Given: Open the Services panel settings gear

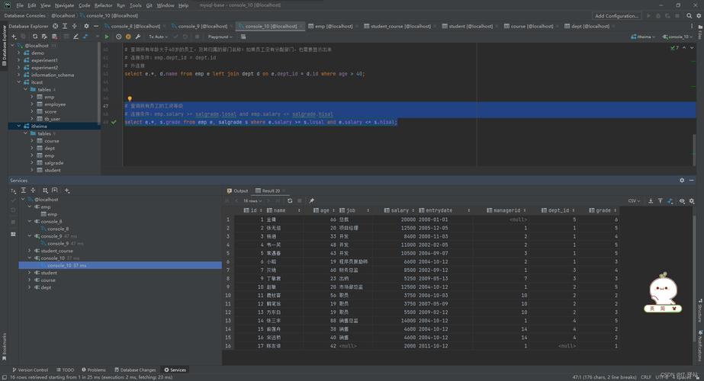Looking at the screenshot, I should (682, 181).
